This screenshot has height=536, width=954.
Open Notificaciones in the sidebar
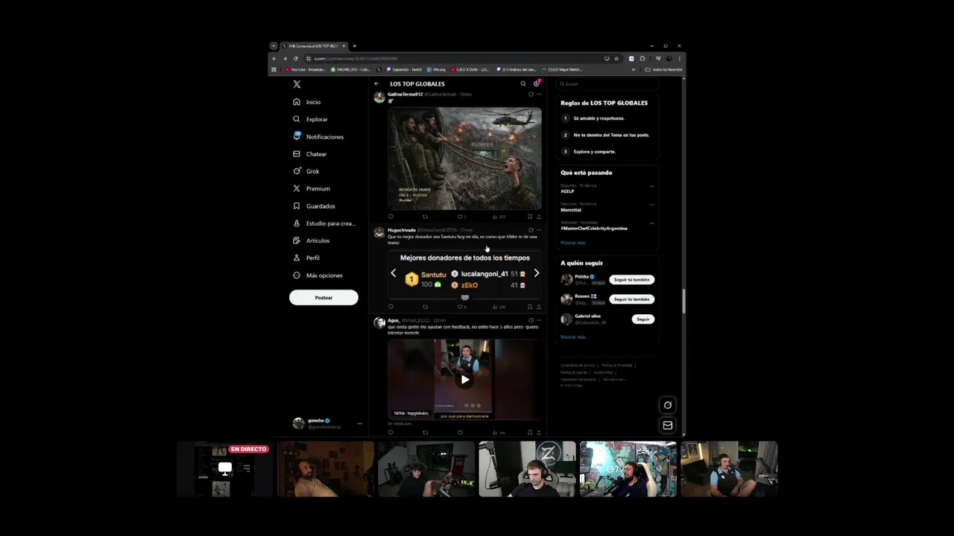coord(318,137)
